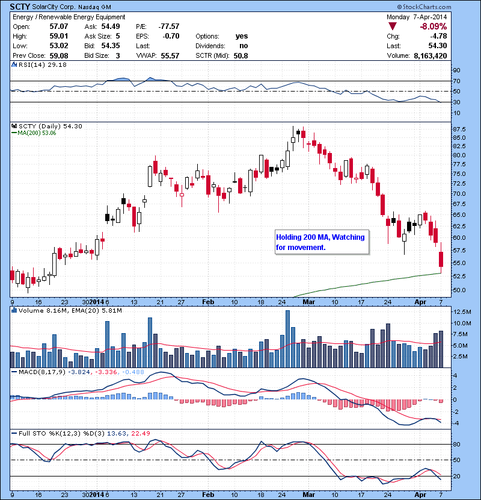Click the SCTY (Daily) 54.30 label
The image size is (481, 500).
coord(51,127)
